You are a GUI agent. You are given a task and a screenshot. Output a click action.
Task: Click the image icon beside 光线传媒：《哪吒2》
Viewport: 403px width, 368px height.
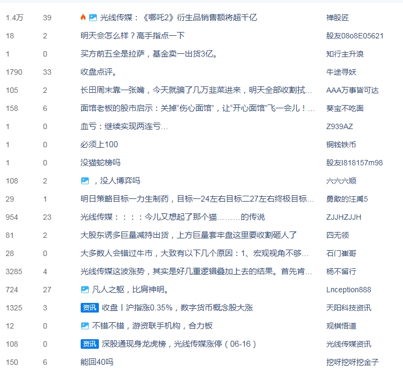tap(93, 18)
